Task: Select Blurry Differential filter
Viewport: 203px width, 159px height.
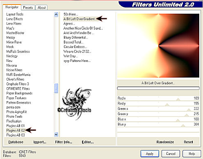Action: [76, 37]
